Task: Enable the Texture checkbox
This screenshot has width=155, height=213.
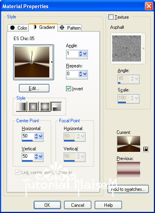Action: coord(111,17)
